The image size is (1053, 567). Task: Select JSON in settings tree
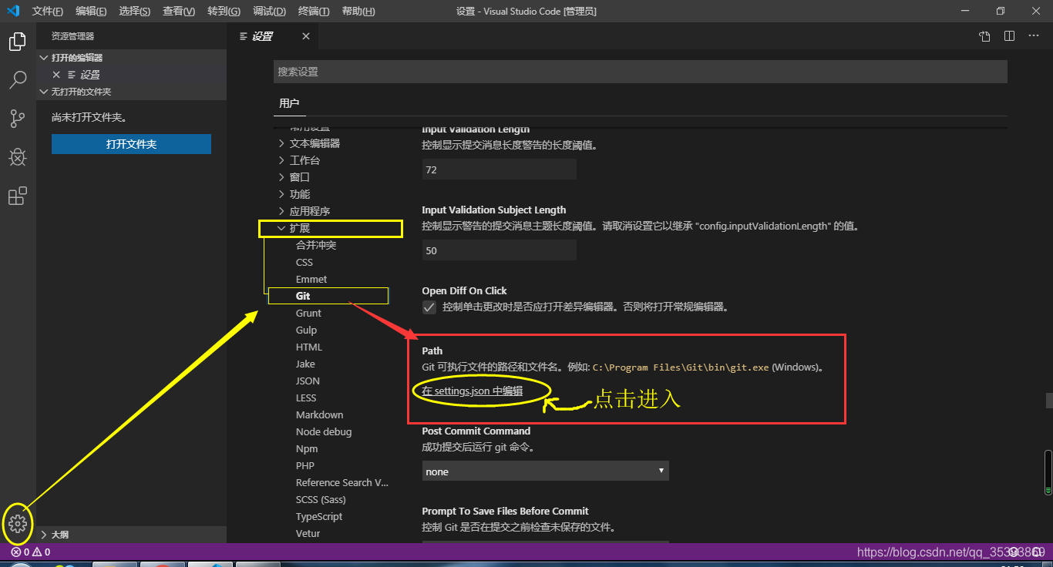coord(308,381)
